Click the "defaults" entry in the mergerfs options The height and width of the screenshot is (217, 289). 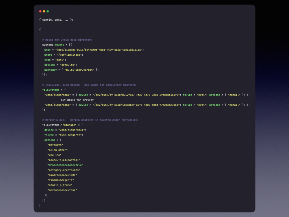coord(55,145)
